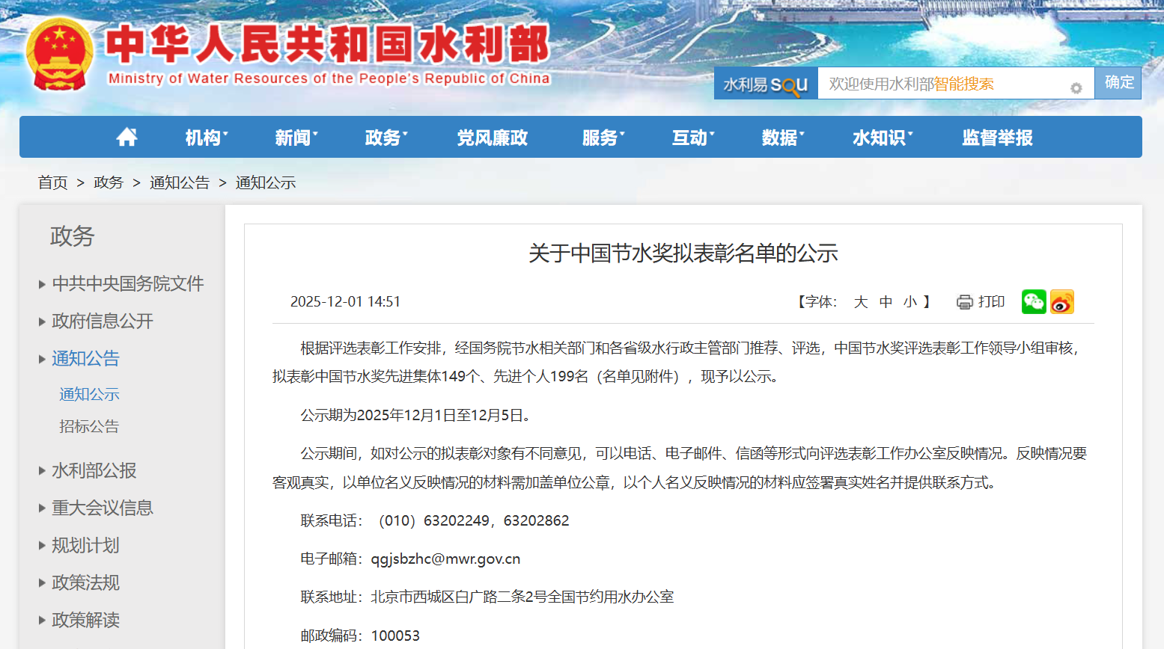The width and height of the screenshot is (1164, 649).
Task: Click the 水利易搜 search logo
Action: [764, 83]
